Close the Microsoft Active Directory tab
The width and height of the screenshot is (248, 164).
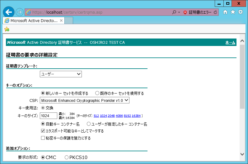(61, 20)
